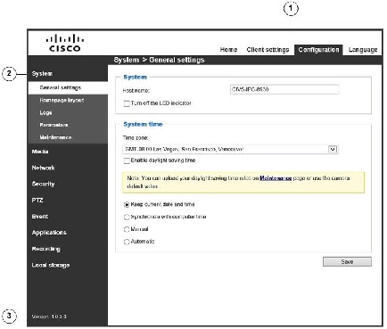Expand the Media section in sidebar
This screenshot has height=329, width=387.
coord(40,152)
